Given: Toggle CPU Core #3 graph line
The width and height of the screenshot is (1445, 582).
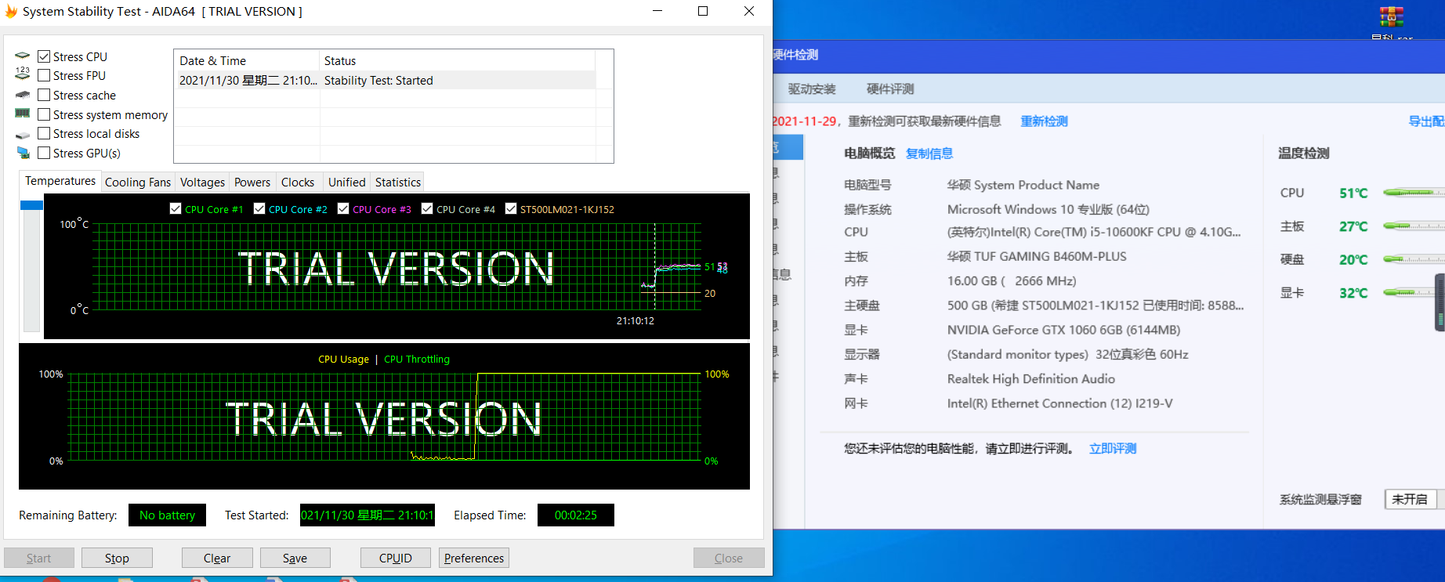Looking at the screenshot, I should pos(343,208).
